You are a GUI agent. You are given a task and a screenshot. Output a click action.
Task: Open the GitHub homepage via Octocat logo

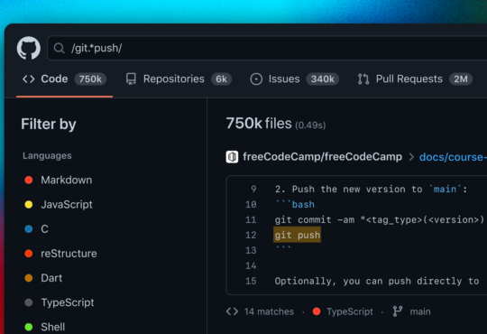pyautogui.click(x=29, y=48)
